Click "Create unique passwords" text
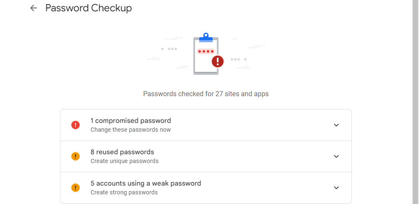The height and width of the screenshot is (204, 419). 124,161
